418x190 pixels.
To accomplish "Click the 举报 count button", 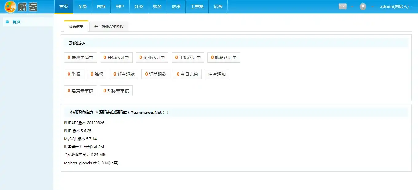I will pyautogui.click(x=74, y=74).
